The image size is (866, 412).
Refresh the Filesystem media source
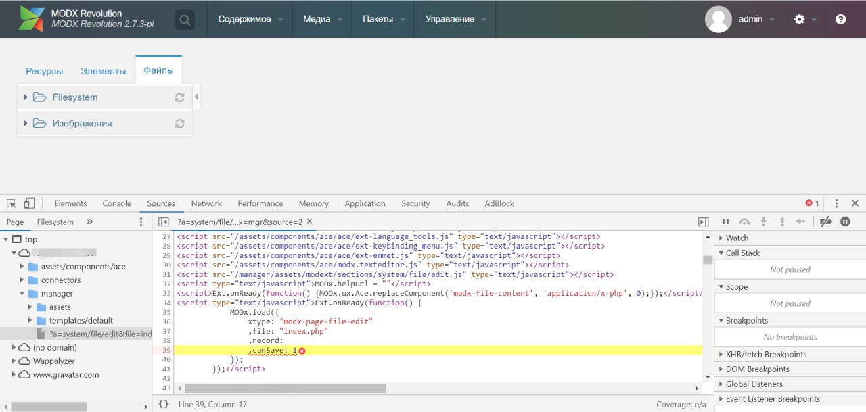point(180,97)
